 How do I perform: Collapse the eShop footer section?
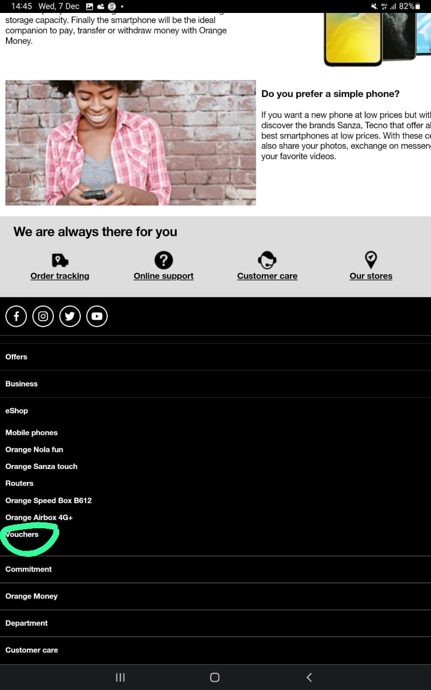pos(215,411)
